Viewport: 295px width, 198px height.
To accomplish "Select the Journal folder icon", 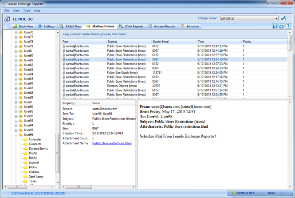I will [x=25, y=163].
